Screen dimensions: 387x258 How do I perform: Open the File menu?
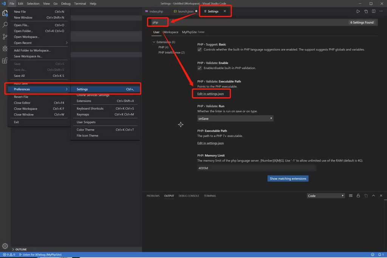(12, 3)
